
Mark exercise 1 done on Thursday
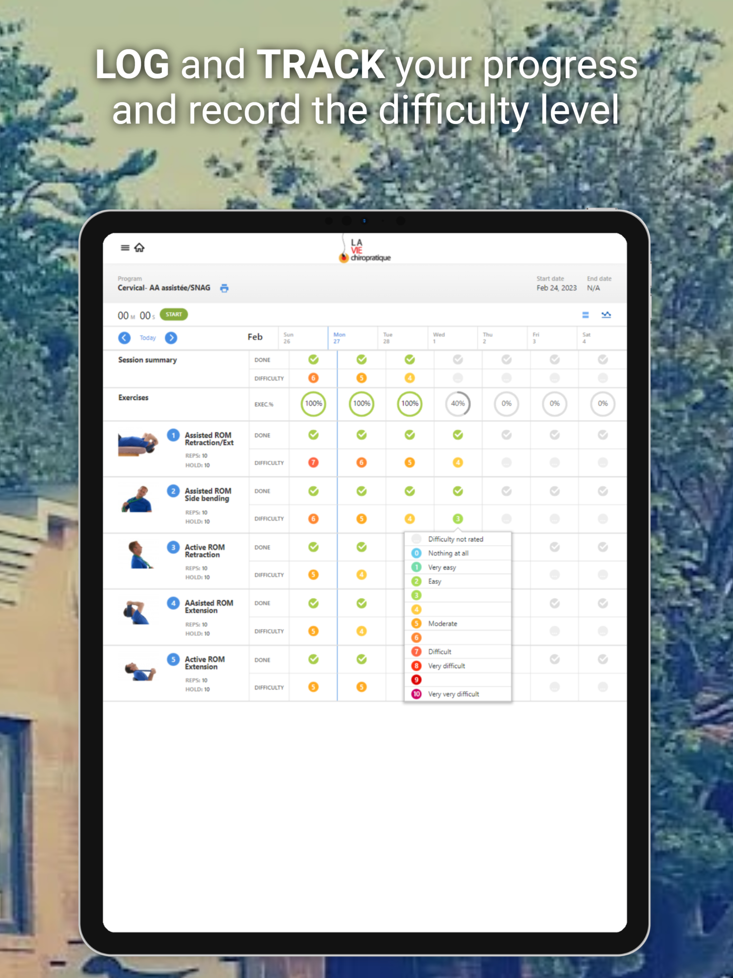pos(507,435)
